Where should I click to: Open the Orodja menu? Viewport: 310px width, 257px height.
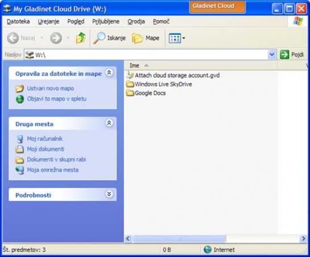click(136, 22)
